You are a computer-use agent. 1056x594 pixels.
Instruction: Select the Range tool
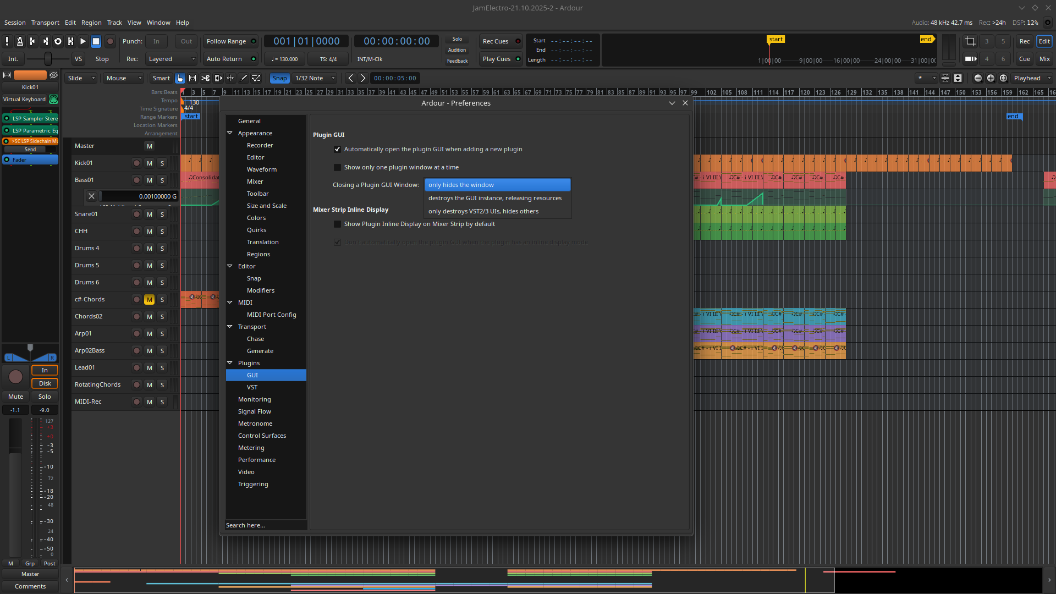coord(193,78)
